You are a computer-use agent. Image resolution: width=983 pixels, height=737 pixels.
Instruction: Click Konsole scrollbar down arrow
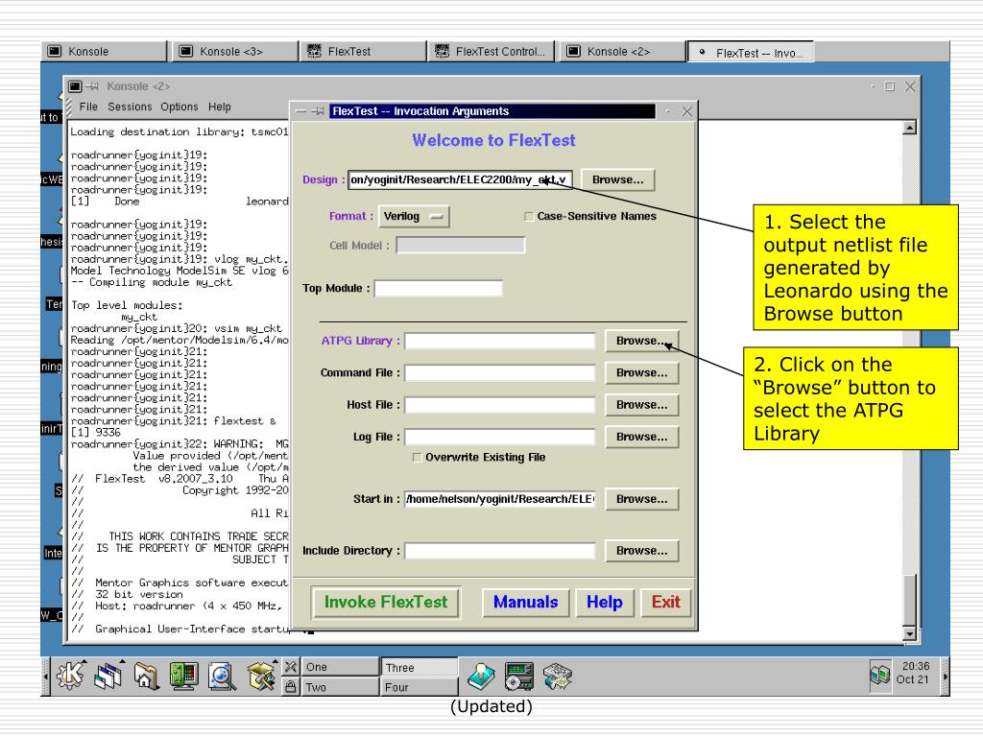pyautogui.click(x=910, y=633)
